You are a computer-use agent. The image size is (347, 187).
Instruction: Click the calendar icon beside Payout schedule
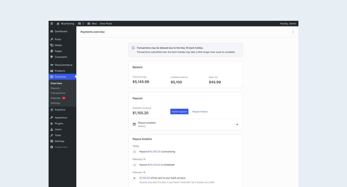tap(134, 124)
